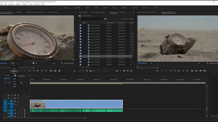Play the sequence in the Program monitor
The image size is (218, 122).
point(179,71)
